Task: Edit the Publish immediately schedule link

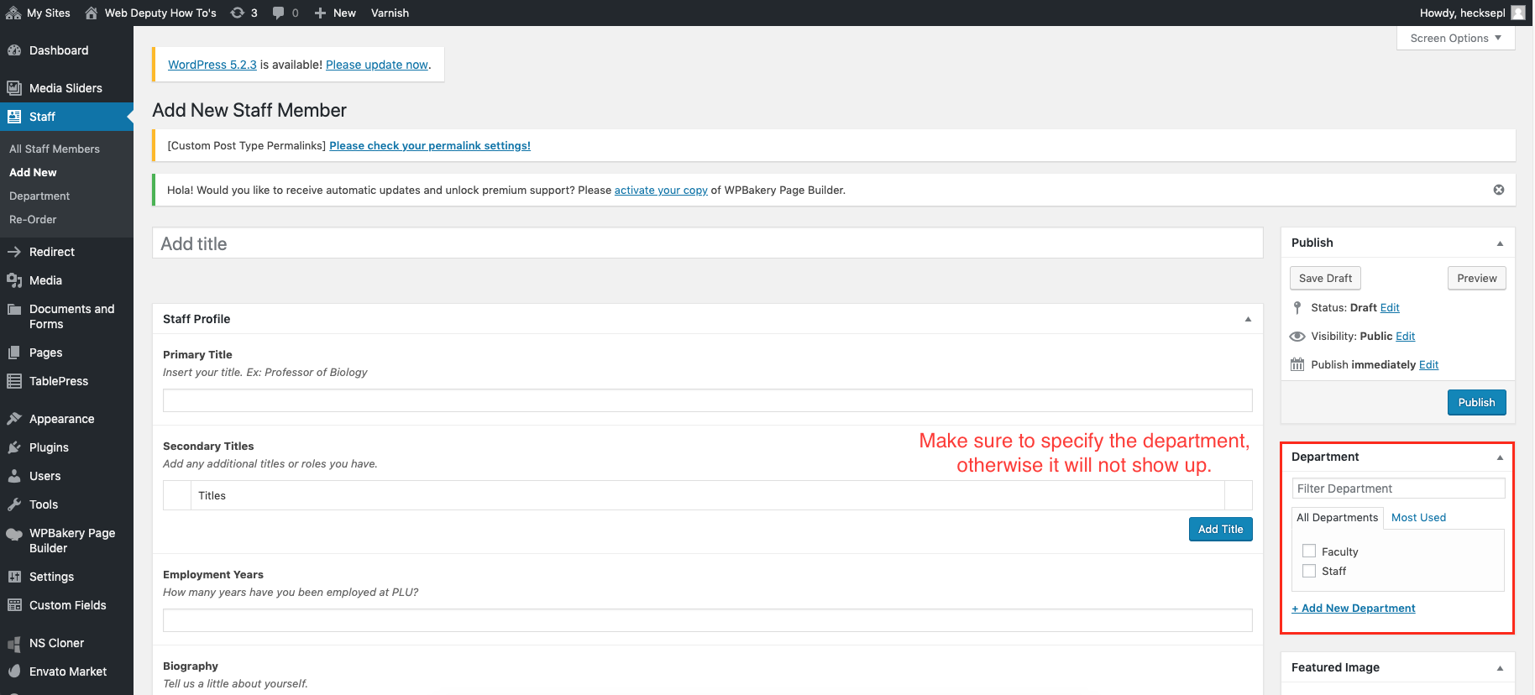Action: (x=1428, y=365)
